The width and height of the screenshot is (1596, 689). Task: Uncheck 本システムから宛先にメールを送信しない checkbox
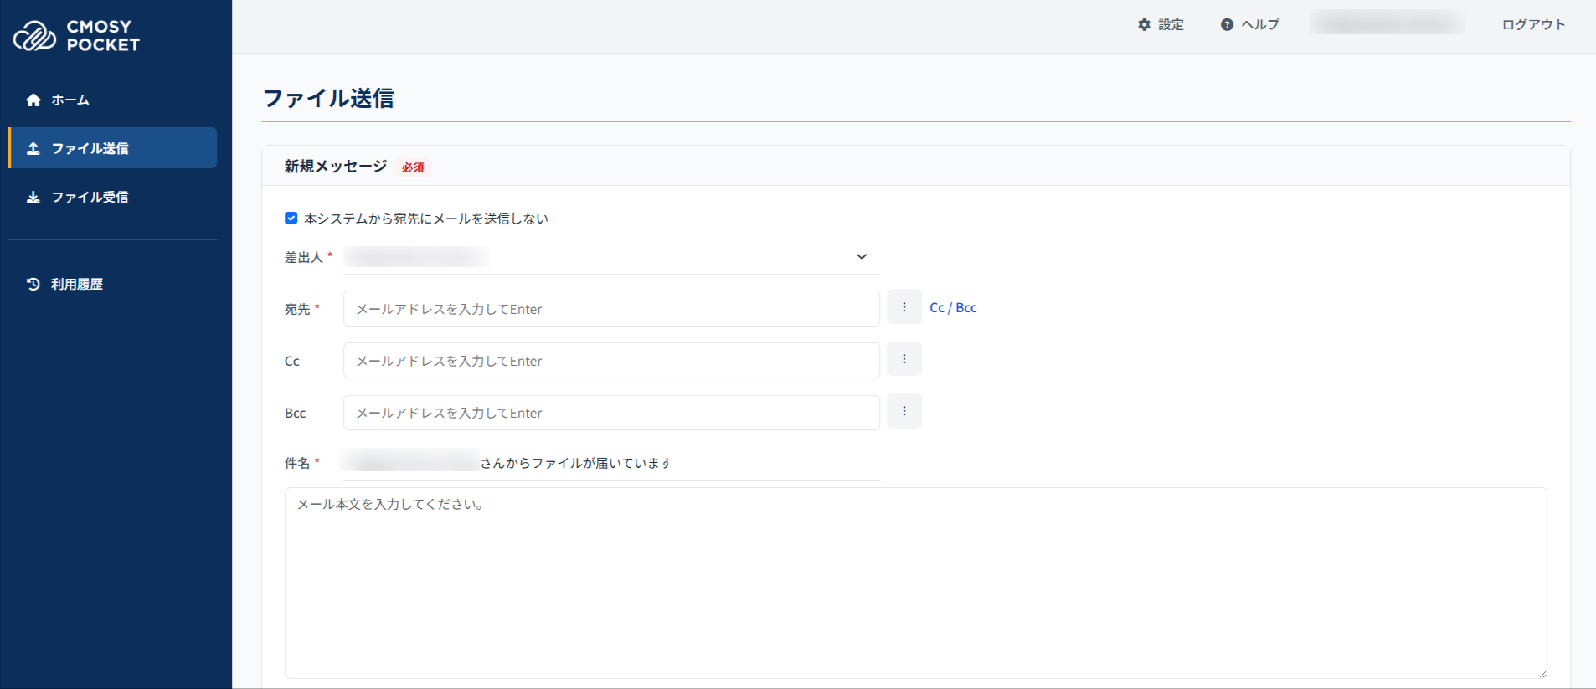tap(291, 219)
